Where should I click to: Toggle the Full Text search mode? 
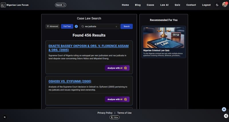(67, 27)
